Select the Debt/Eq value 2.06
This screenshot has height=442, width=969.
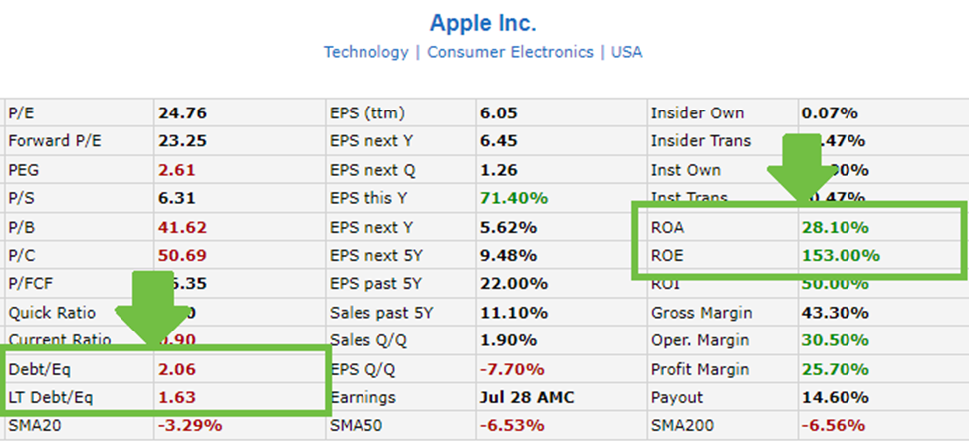pyautogui.click(x=175, y=369)
